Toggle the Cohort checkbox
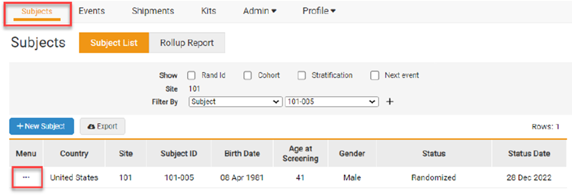 [x=247, y=75]
